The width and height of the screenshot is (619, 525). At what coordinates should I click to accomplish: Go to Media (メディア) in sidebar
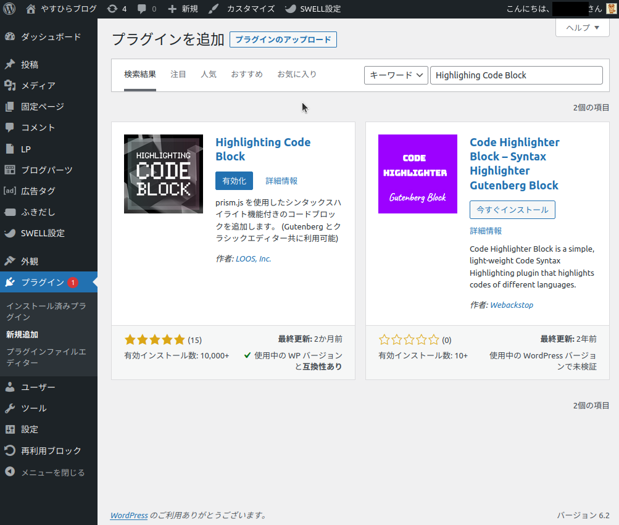tap(38, 86)
